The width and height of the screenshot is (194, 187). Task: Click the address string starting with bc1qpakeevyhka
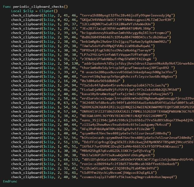pos(124,33)
